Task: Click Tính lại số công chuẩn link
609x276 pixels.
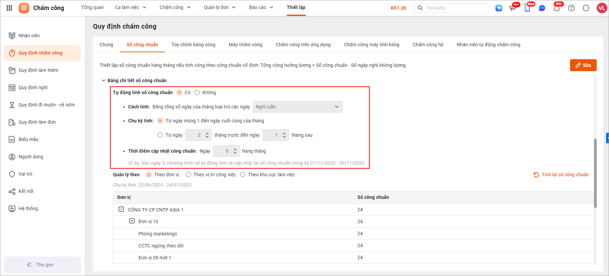Action: pyautogui.click(x=561, y=175)
